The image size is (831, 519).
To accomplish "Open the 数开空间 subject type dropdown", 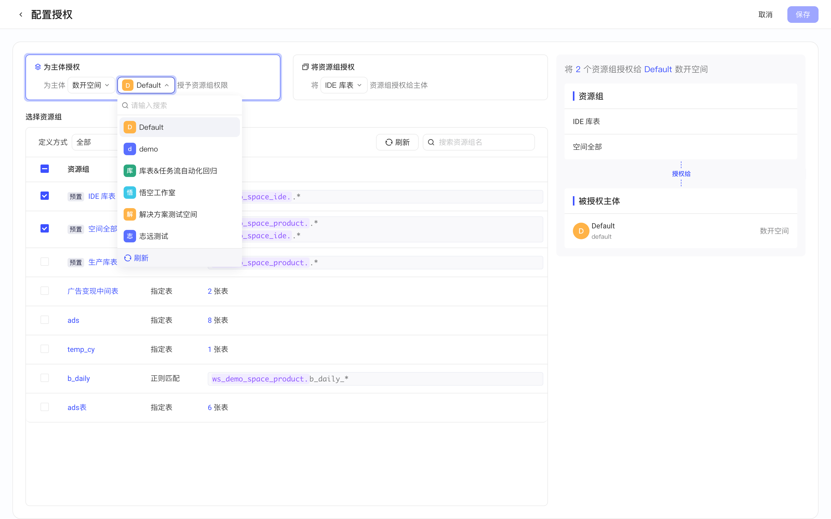I will coord(91,85).
